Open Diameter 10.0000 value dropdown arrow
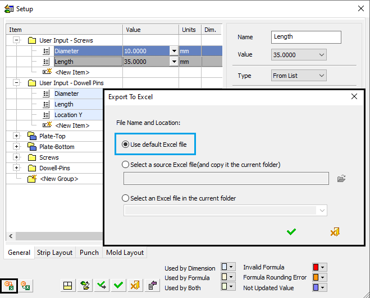The image size is (370, 298). pos(174,51)
